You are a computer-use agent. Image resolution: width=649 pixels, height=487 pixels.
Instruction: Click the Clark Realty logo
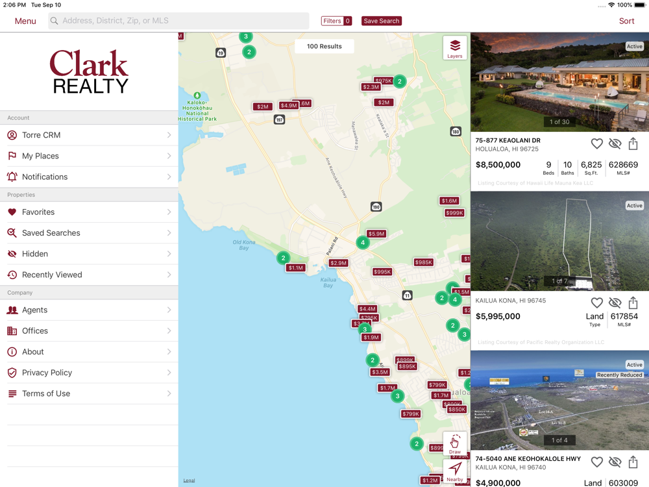[89, 71]
